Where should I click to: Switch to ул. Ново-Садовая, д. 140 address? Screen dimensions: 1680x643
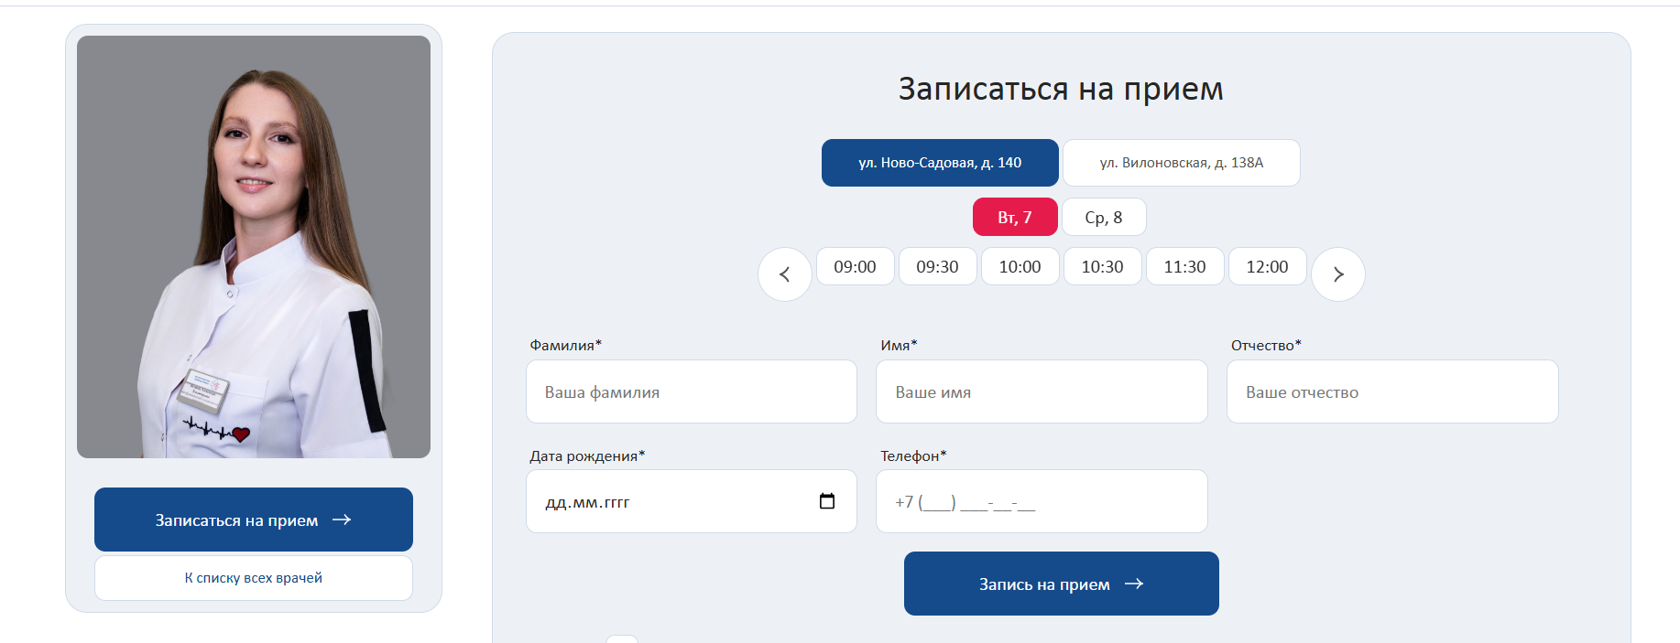pyautogui.click(x=940, y=163)
